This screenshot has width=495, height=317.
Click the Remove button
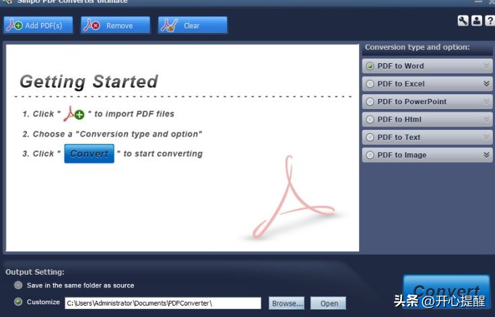[x=115, y=25]
